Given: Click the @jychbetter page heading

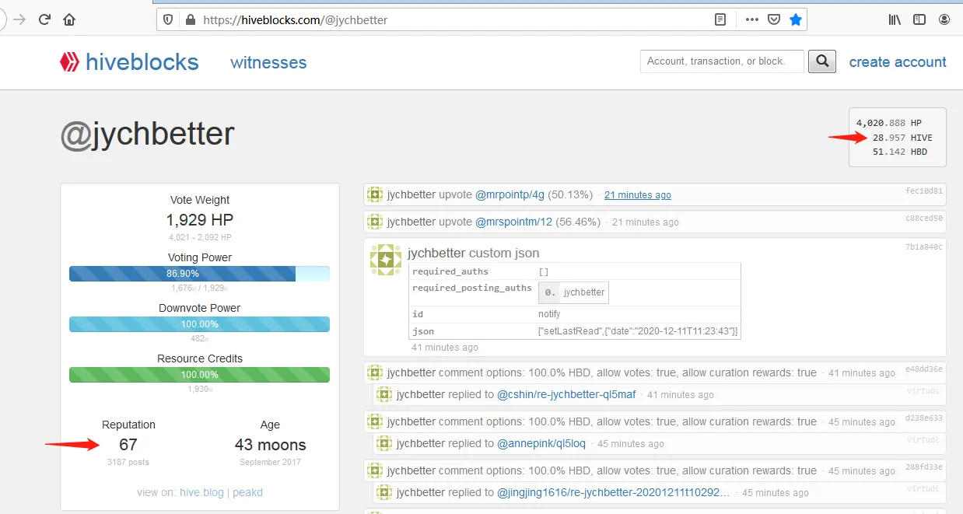Looking at the screenshot, I should point(147,135).
